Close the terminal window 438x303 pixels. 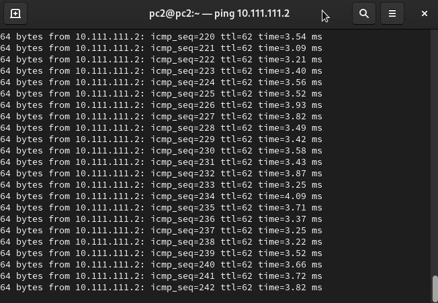click(x=424, y=13)
